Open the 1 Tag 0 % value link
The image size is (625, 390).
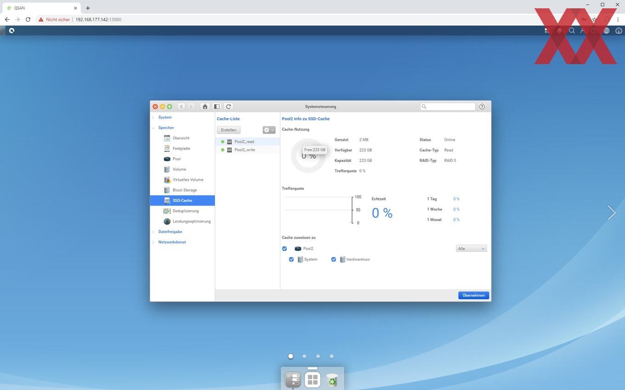456,199
